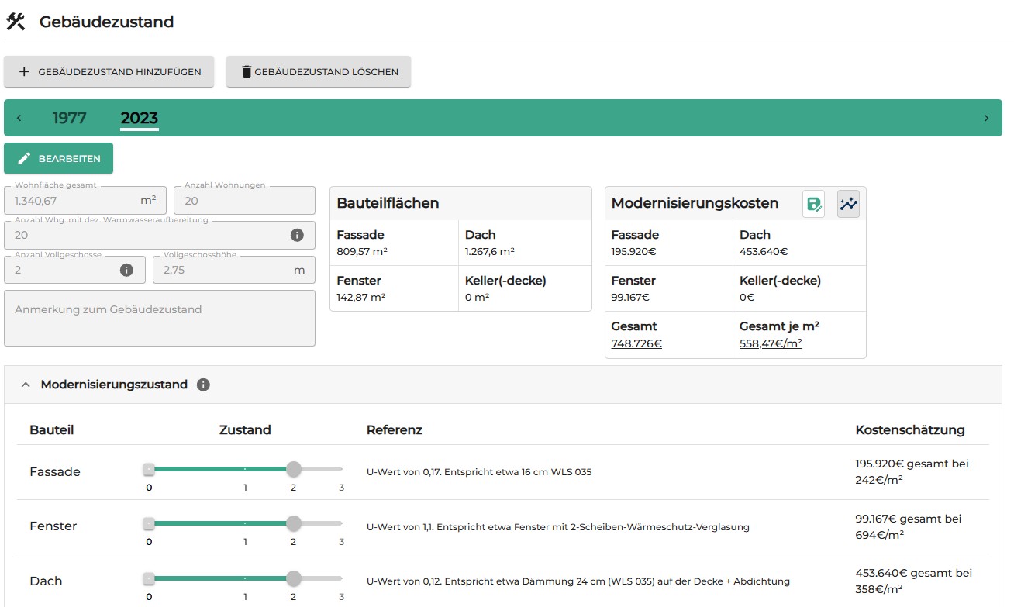1014x607 pixels.
Task: Click the Fenster Zustand slider handle
Action: pos(293,523)
